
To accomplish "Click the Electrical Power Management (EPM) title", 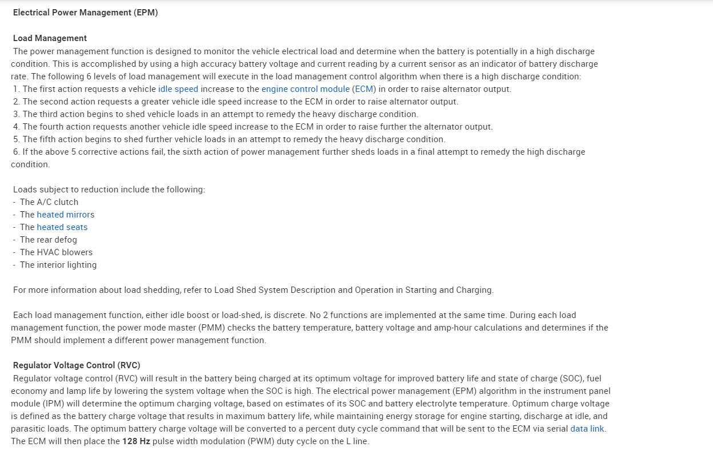I will click(85, 13).
